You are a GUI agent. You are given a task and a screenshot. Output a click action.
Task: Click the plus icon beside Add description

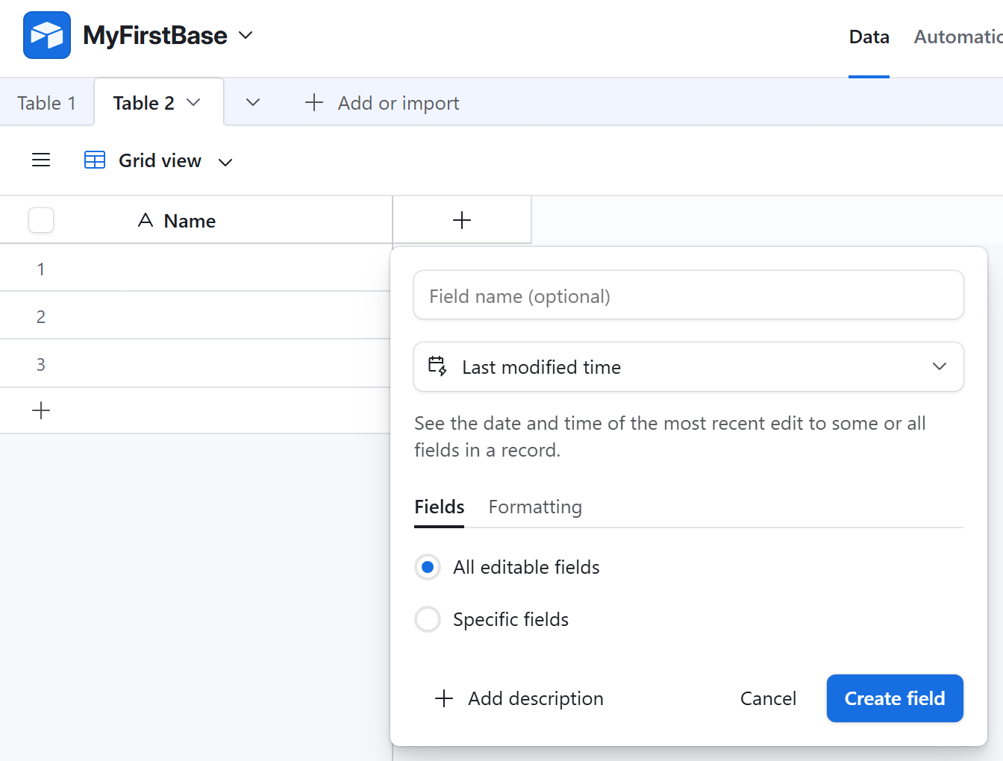[444, 698]
